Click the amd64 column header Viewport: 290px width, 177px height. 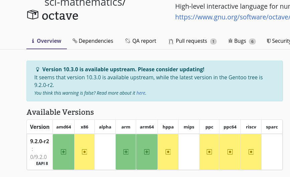tap(64, 127)
